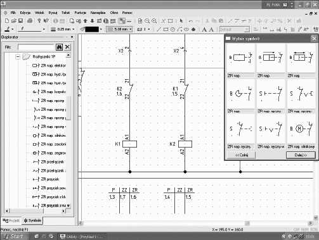Switch to the Projekt tab
The height and width of the screenshot is (240, 319).
pyautogui.click(x=11, y=220)
